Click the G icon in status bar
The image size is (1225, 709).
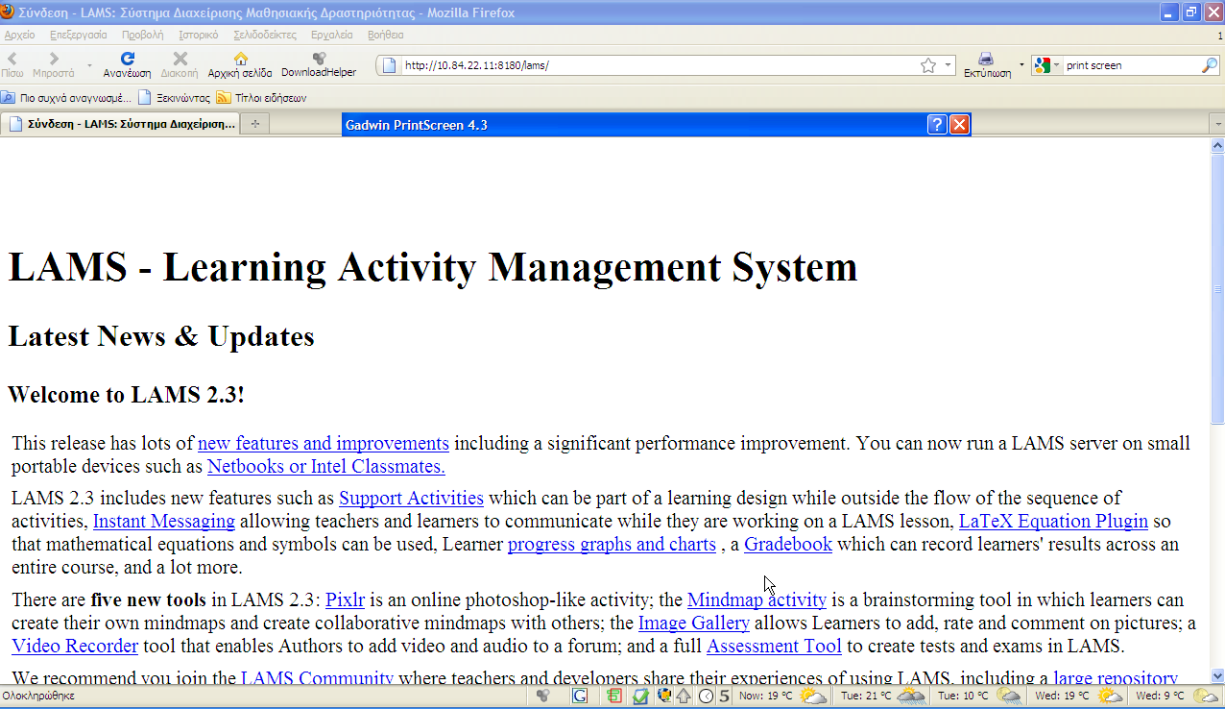click(580, 696)
